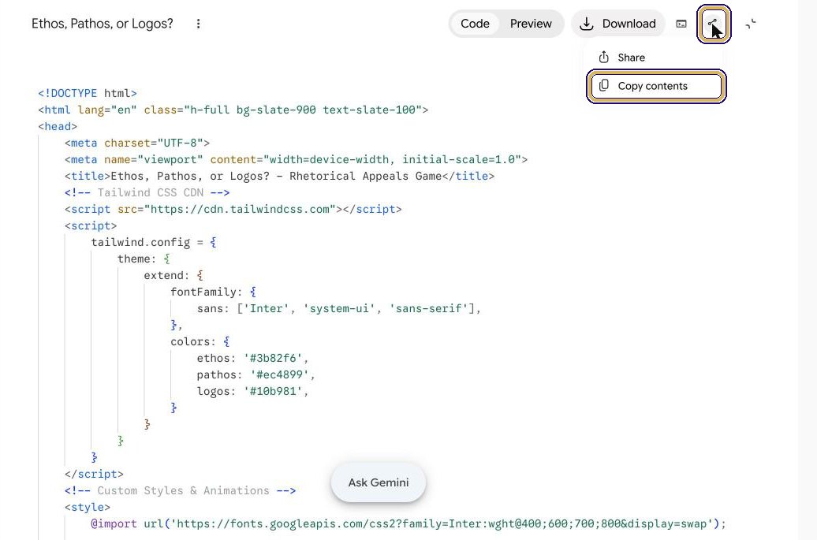Switch to the Preview view
817x540 pixels.
point(531,24)
